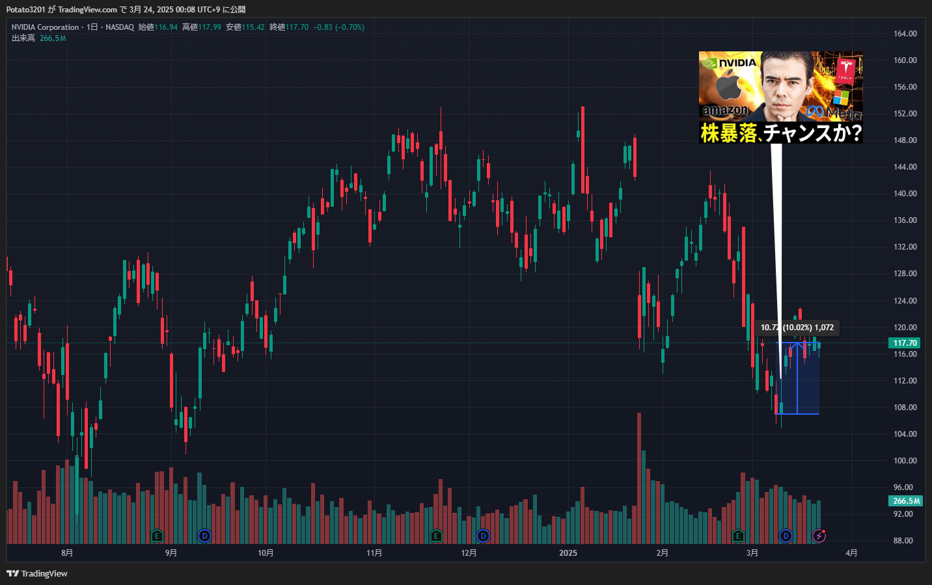The image size is (932, 585).
Task: Click the TradingView logo at bottom left
Action: click(37, 573)
